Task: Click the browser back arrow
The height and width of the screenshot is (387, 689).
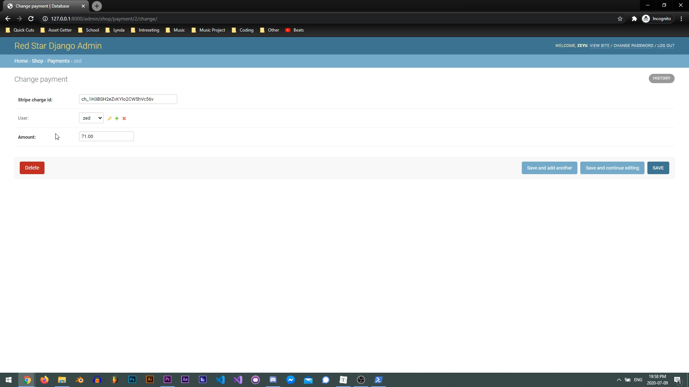Action: click(8, 19)
